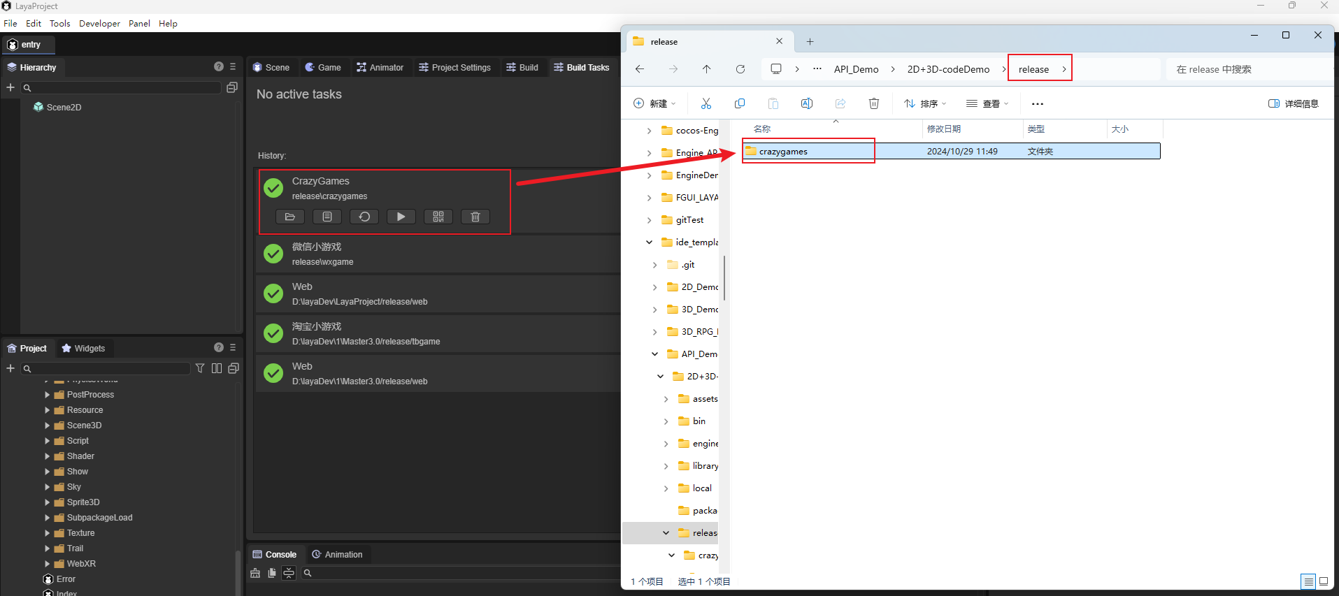The height and width of the screenshot is (596, 1339).
Task: Delete the CrazyGames build history entry
Action: (475, 217)
